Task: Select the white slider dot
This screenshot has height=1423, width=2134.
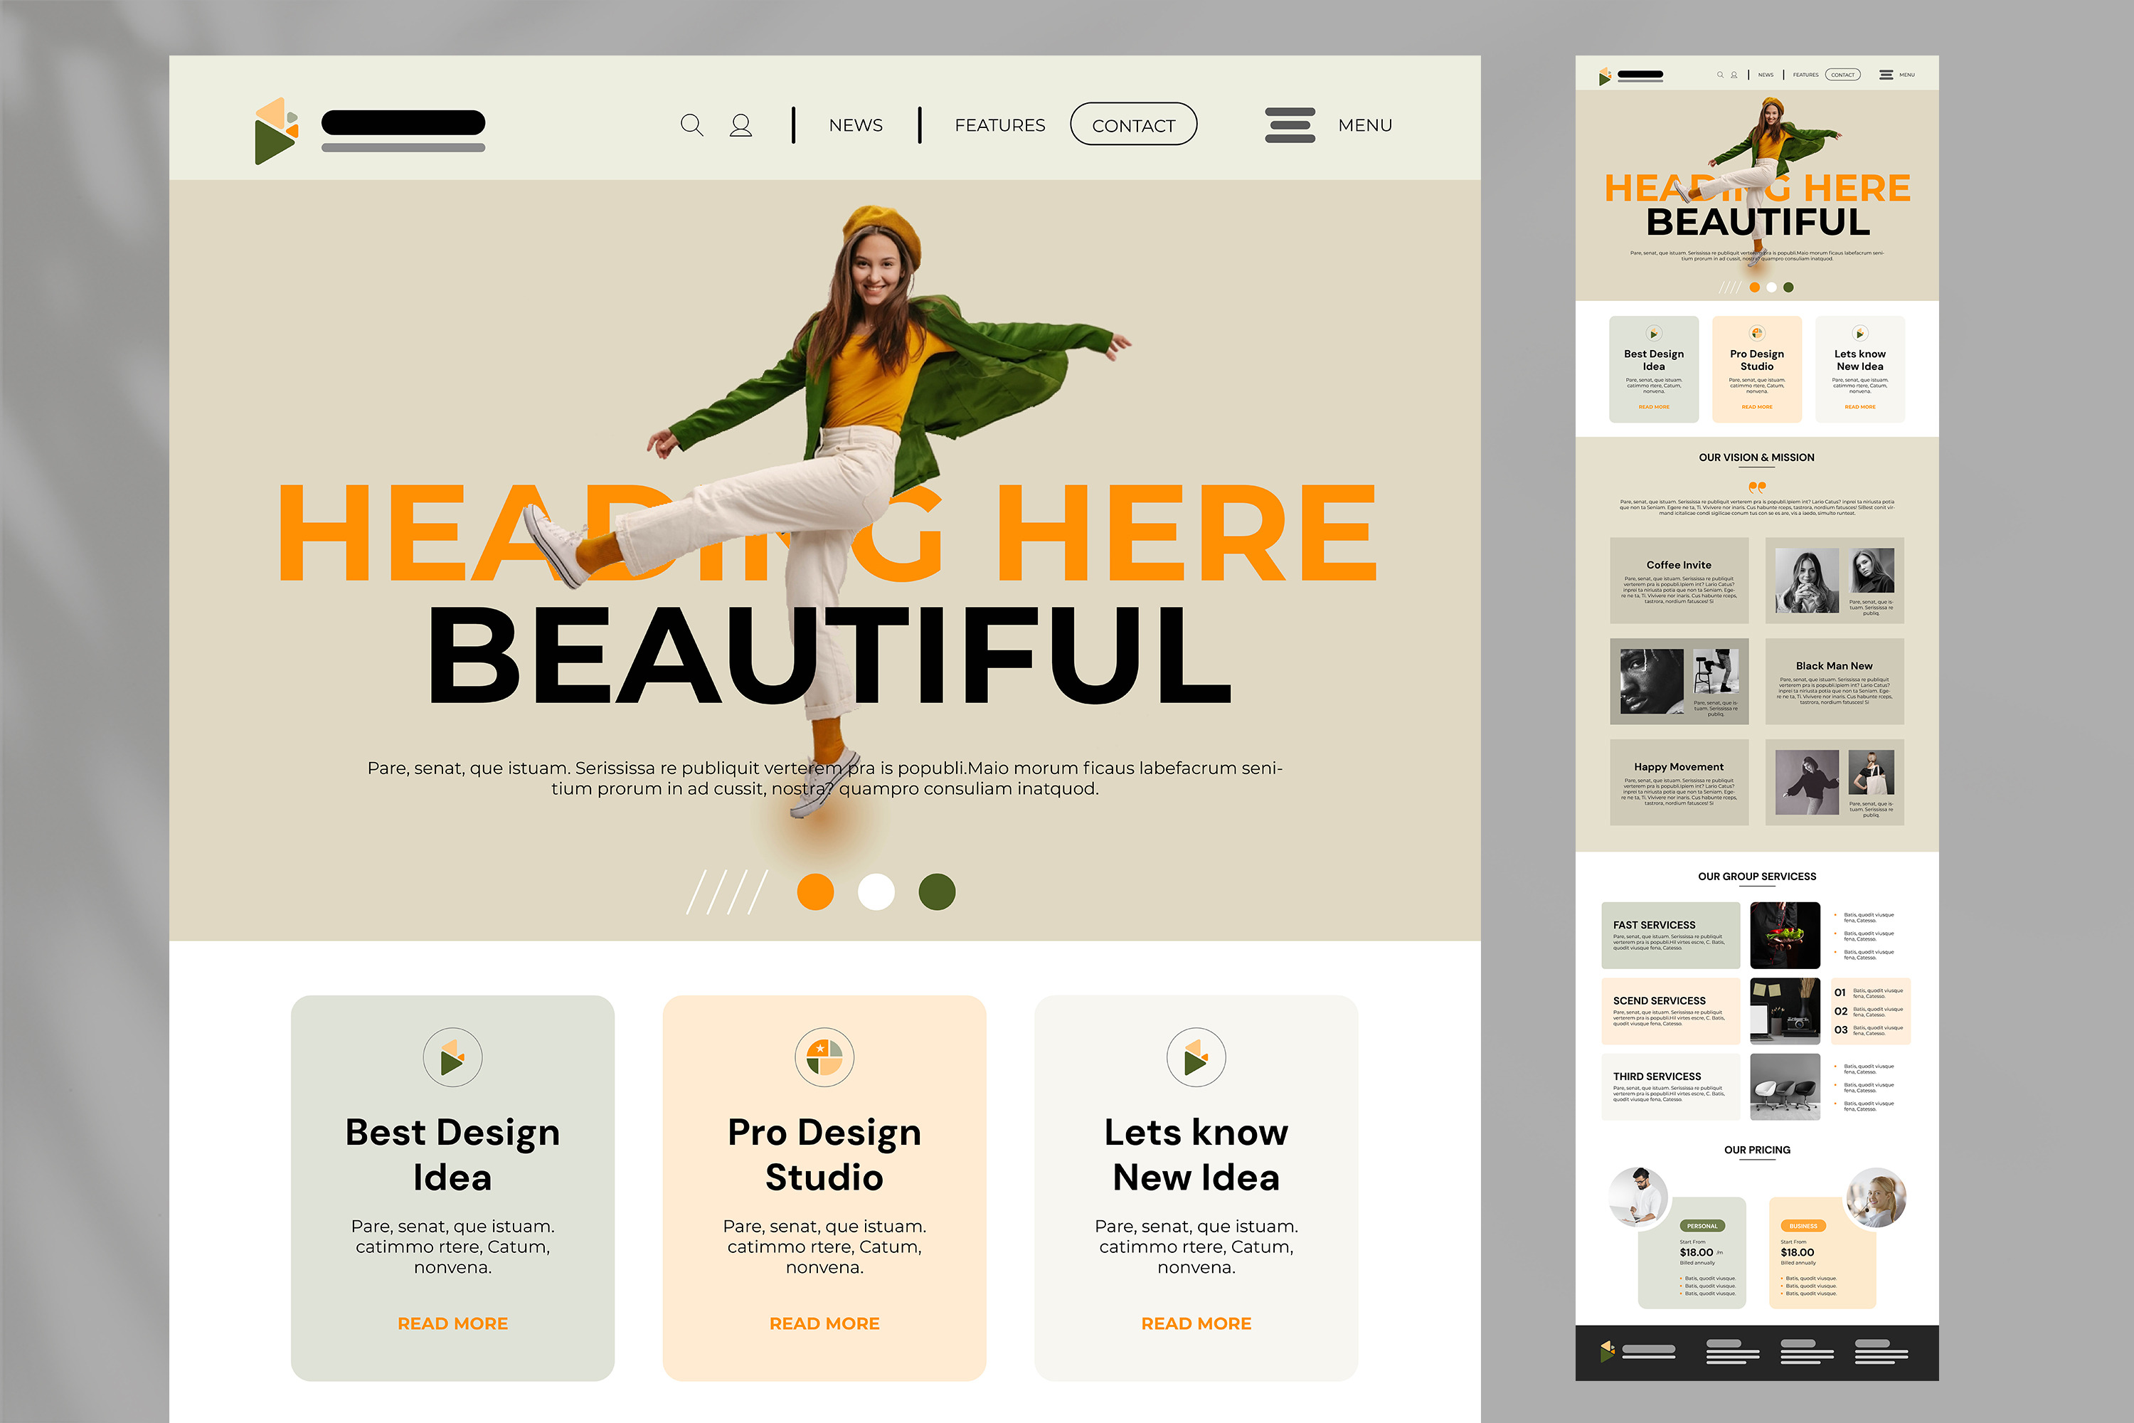Action: tap(876, 892)
